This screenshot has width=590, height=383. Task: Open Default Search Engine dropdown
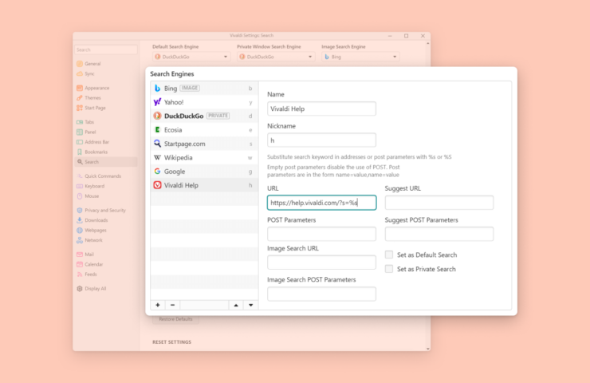pyautogui.click(x=191, y=57)
